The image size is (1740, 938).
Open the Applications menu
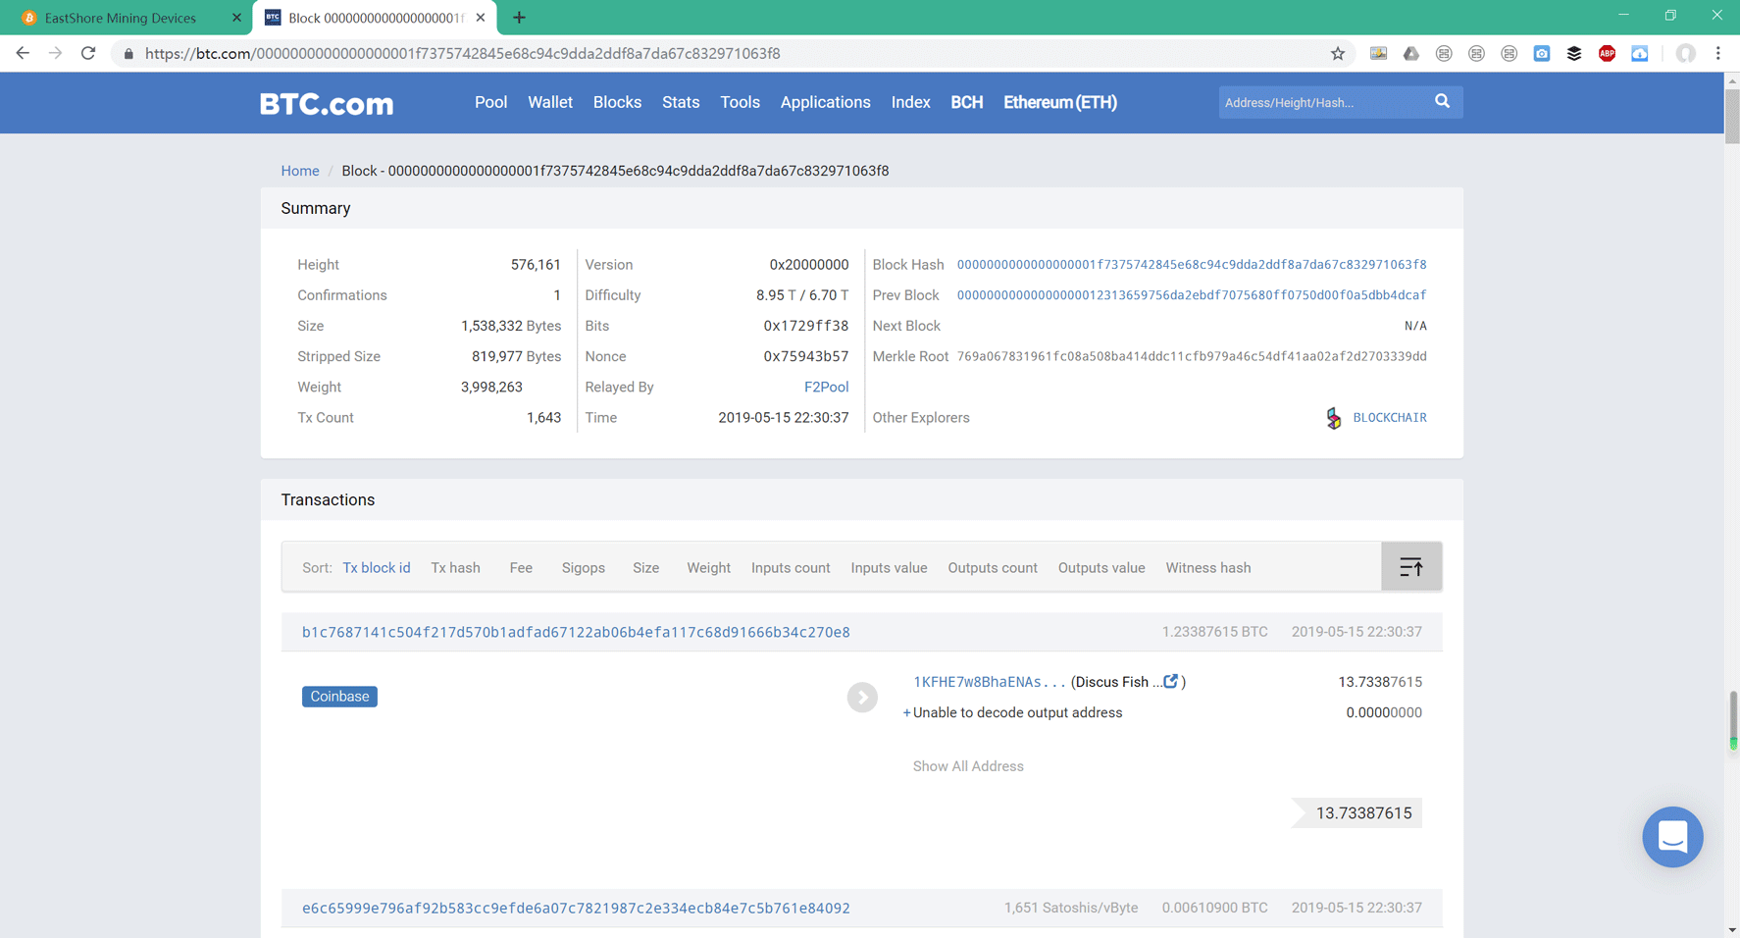(x=825, y=102)
